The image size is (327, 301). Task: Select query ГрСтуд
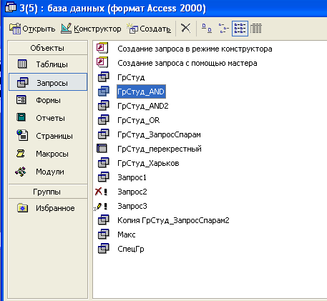(131, 77)
